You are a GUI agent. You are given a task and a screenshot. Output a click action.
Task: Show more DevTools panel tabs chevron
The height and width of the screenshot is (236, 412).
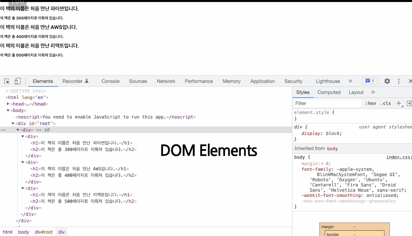click(x=350, y=81)
